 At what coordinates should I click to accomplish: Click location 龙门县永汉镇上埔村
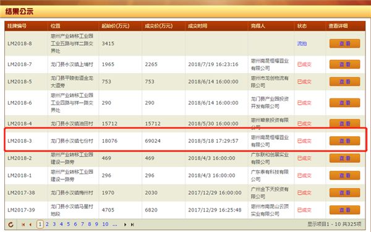72,64
